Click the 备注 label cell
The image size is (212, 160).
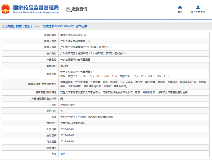[30, 117]
